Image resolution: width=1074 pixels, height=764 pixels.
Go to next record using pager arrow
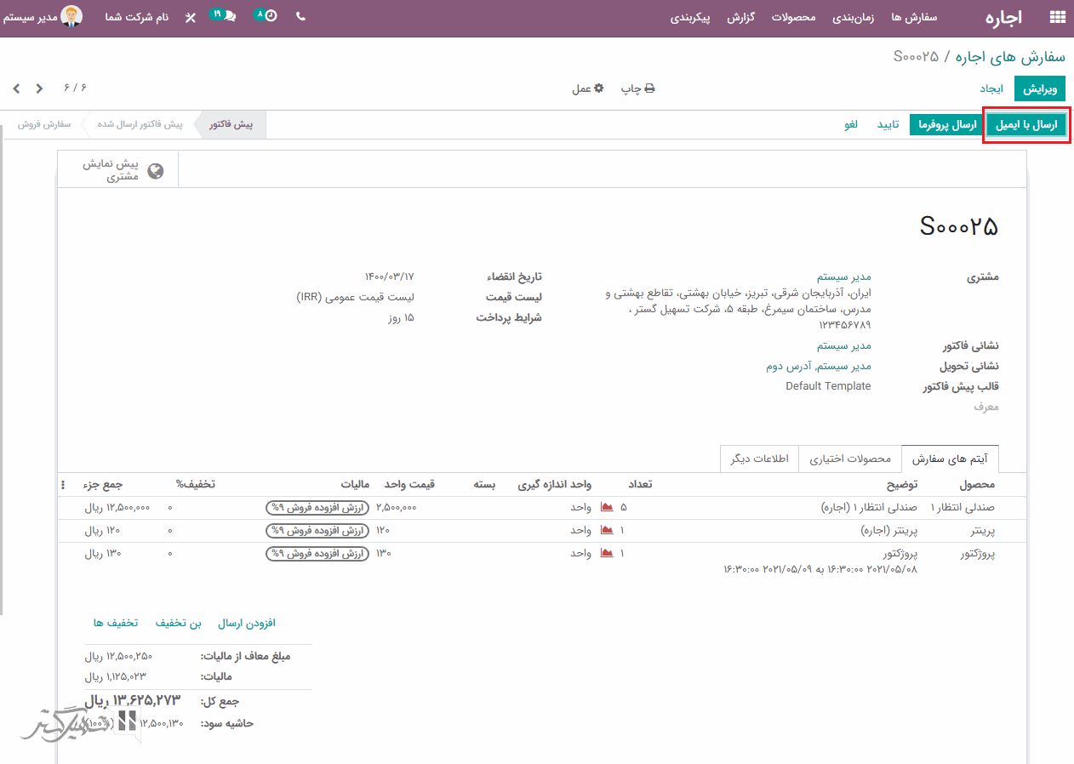(x=17, y=88)
